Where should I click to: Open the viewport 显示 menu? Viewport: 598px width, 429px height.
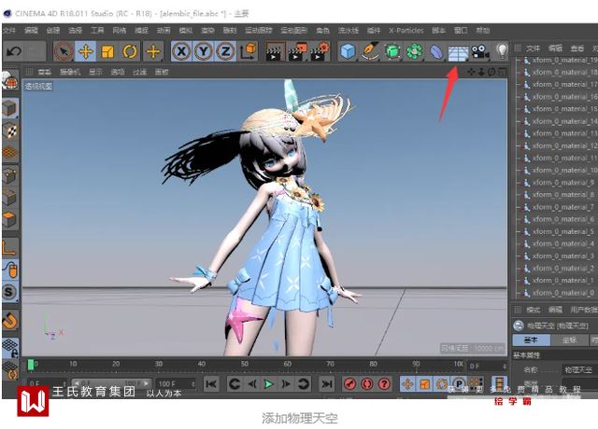pyautogui.click(x=95, y=72)
